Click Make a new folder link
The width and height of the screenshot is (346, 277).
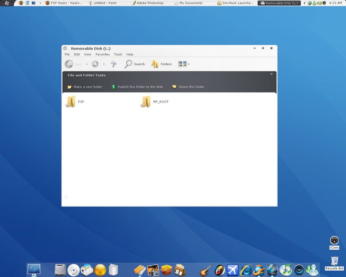tap(85, 87)
